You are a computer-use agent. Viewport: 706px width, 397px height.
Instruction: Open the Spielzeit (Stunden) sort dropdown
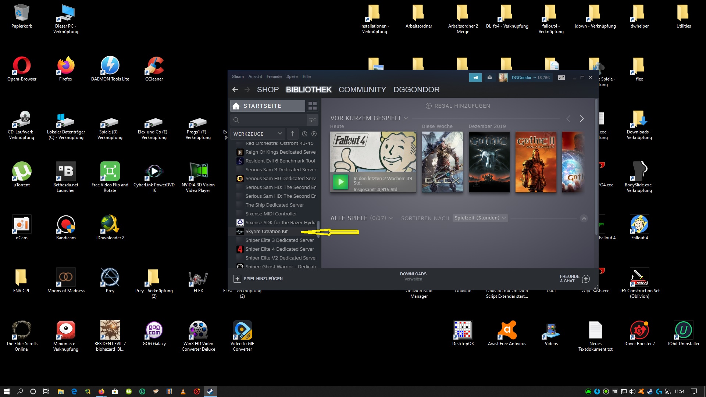(x=480, y=218)
